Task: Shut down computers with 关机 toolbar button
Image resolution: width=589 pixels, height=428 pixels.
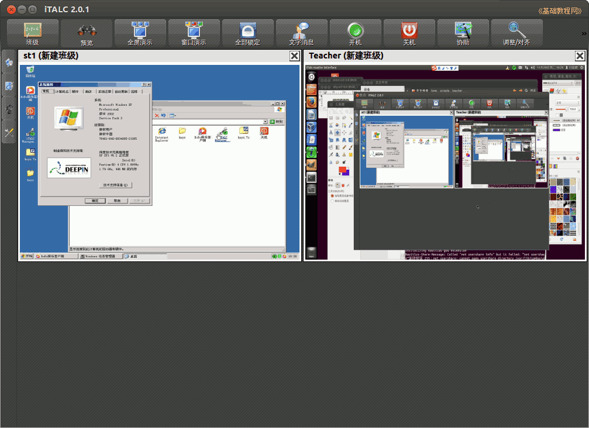Action: coord(409,33)
